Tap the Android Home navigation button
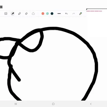Image resolution: width=107 pixels, height=107 pixels. click(53, 104)
